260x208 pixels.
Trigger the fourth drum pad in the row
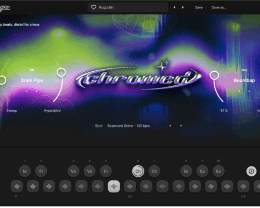coord(65,187)
